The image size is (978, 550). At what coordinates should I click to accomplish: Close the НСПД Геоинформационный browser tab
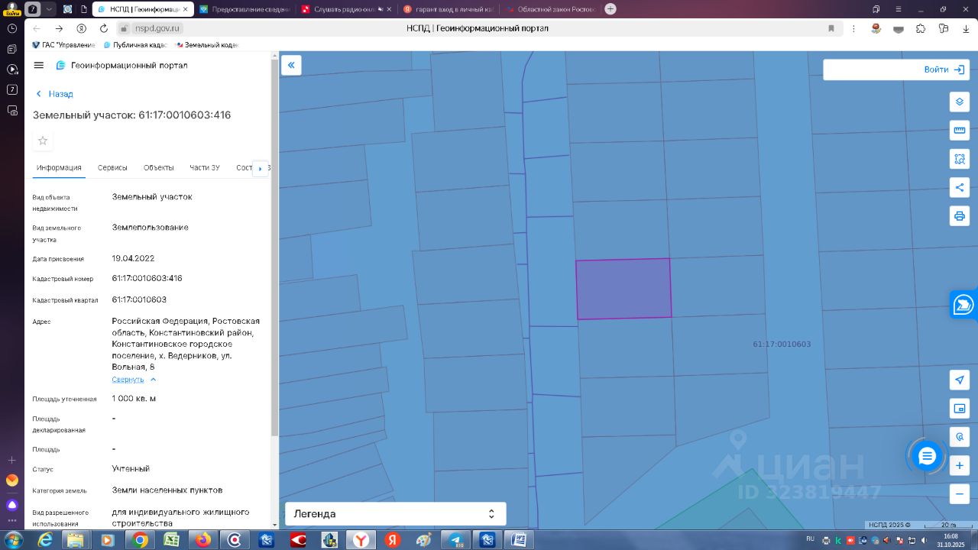click(185, 9)
